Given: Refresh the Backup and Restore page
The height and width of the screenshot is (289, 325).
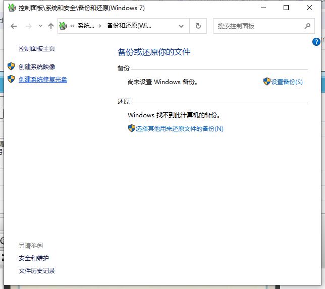Looking at the screenshot, I should coord(198,26).
